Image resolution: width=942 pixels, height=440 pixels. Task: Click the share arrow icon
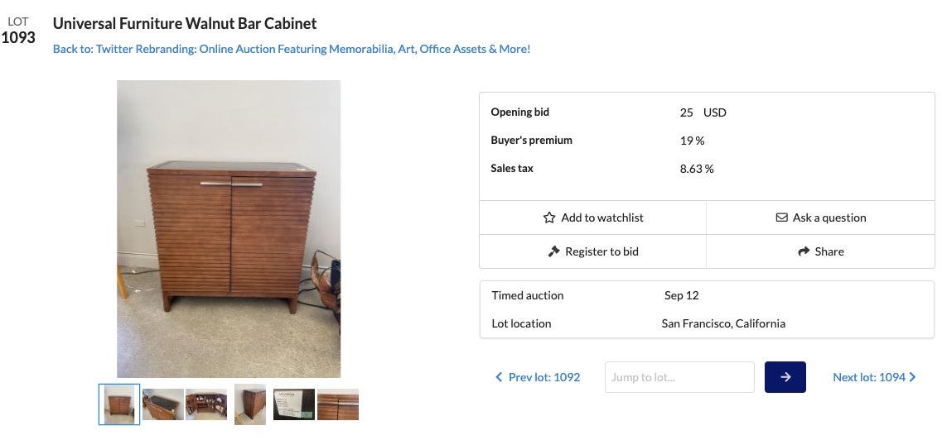[803, 251]
